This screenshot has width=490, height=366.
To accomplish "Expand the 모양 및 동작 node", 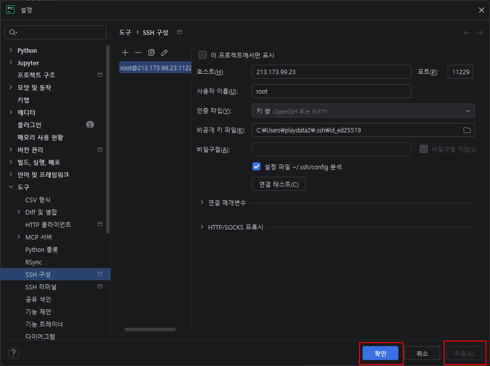I will (x=11, y=87).
